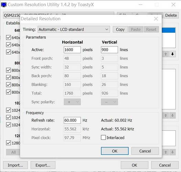Focus the vertical Active lines field
Image resolution: width=181 pixels, height=172 pixels.
(109, 50)
